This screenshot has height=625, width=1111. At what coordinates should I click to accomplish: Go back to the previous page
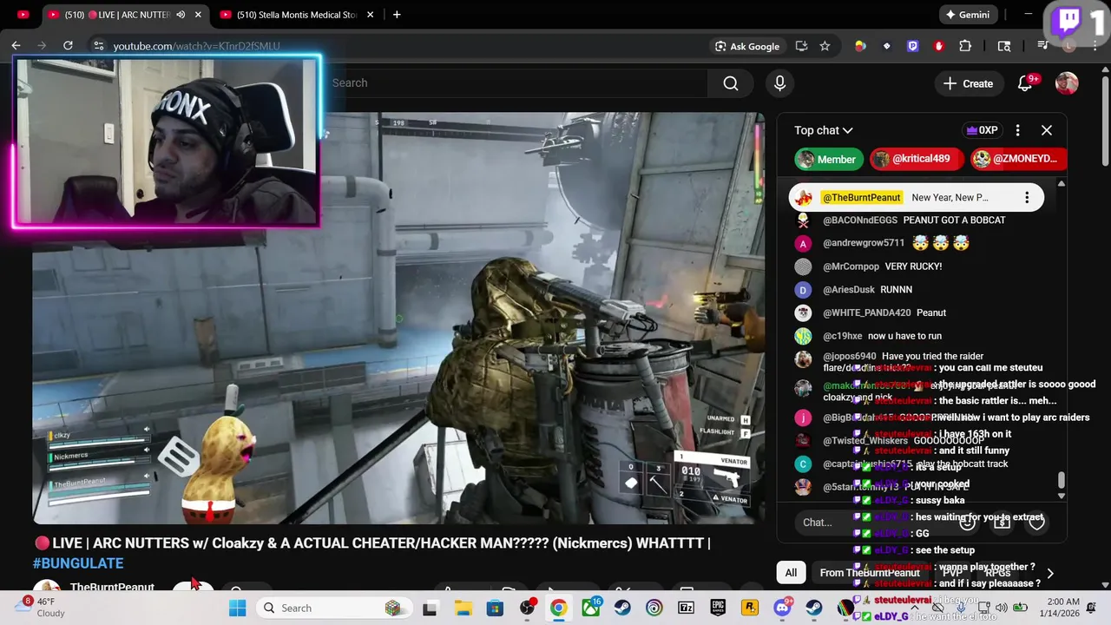(16, 45)
